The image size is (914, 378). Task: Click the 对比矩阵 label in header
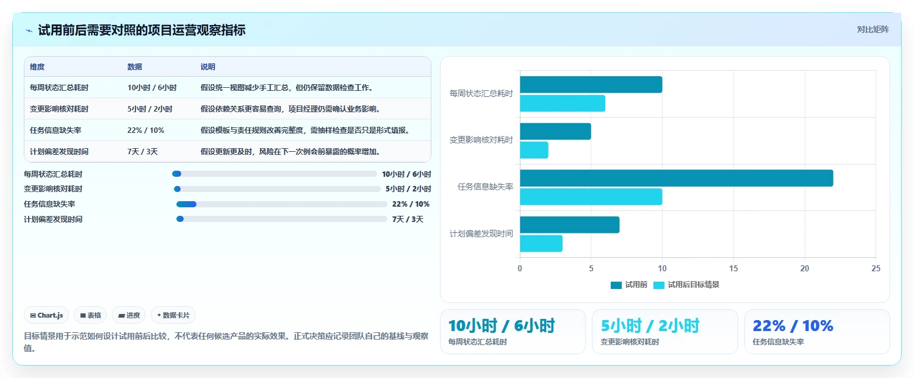point(873,29)
